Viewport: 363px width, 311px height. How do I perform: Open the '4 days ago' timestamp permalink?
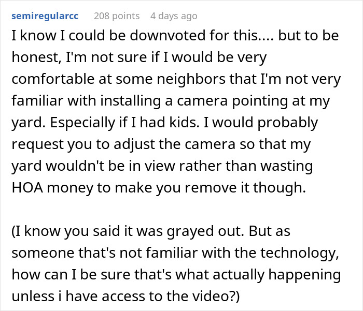[174, 16]
